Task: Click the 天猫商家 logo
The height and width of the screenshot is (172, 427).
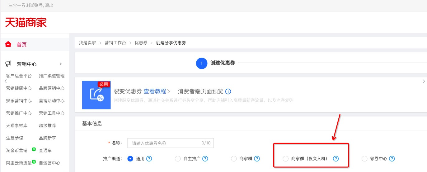Action: click(x=26, y=22)
